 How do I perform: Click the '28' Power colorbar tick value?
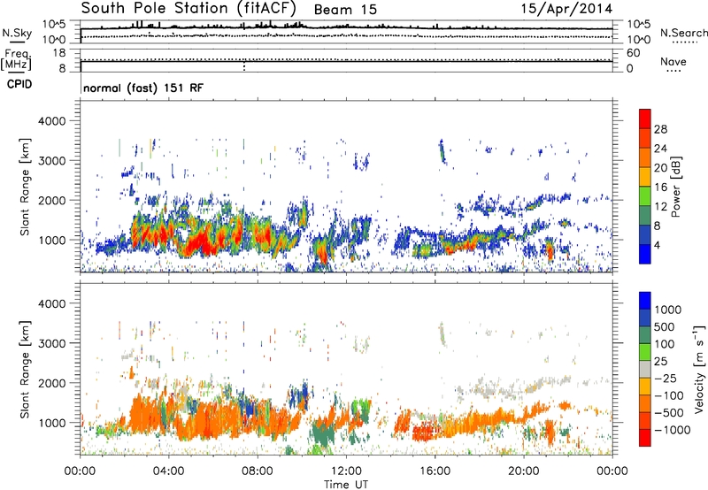660,129
